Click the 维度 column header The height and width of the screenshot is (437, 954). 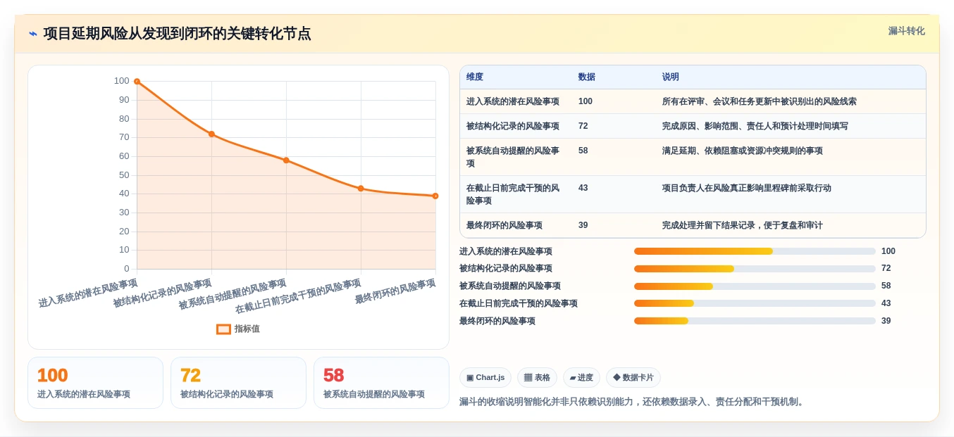475,77
